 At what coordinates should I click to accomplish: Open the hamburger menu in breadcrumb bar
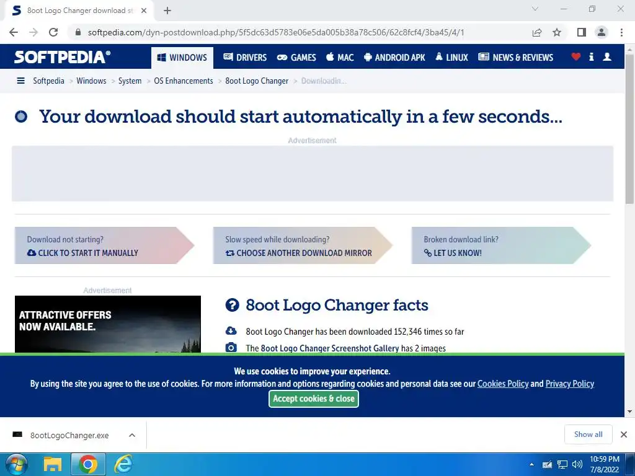coord(20,81)
